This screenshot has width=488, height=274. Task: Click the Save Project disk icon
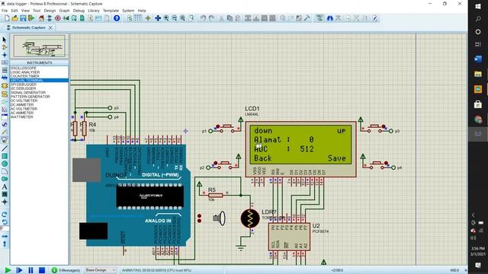(x=23, y=18)
